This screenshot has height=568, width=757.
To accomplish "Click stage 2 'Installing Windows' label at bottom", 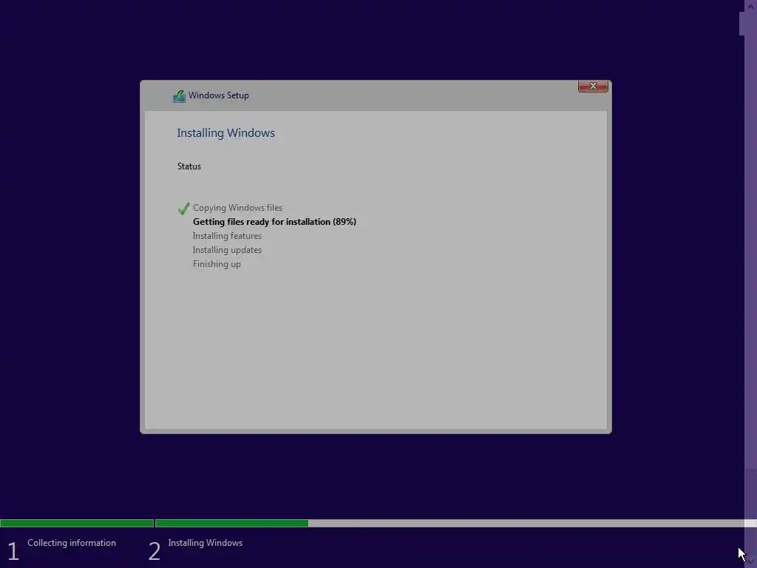I will tap(206, 543).
